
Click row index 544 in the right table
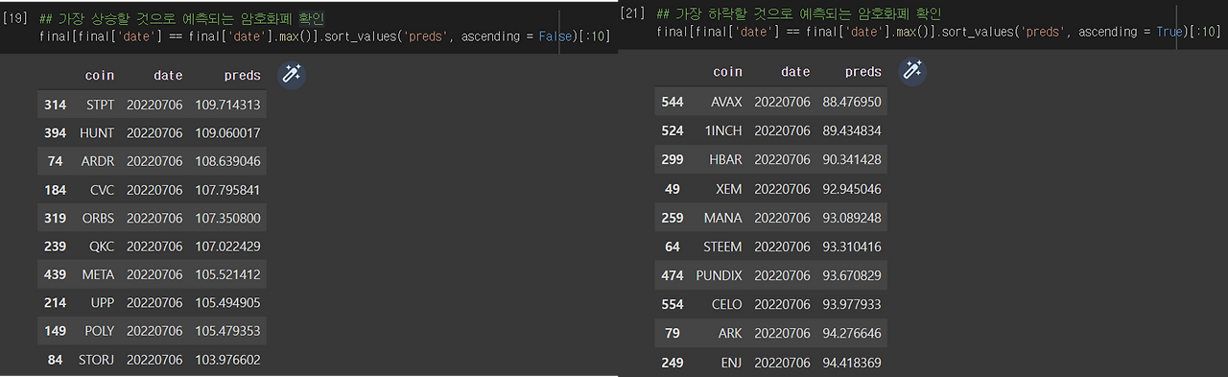(x=673, y=102)
